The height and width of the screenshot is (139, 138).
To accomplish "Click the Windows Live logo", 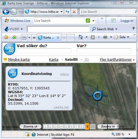I will click(17, 21).
